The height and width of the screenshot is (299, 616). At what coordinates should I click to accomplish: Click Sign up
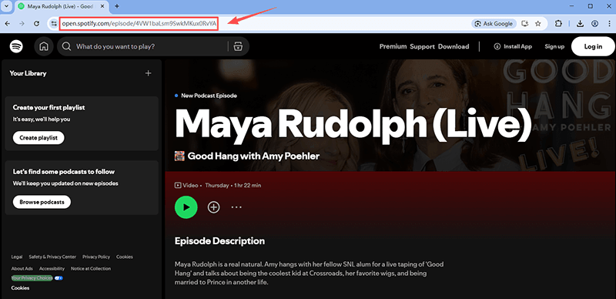coord(554,46)
